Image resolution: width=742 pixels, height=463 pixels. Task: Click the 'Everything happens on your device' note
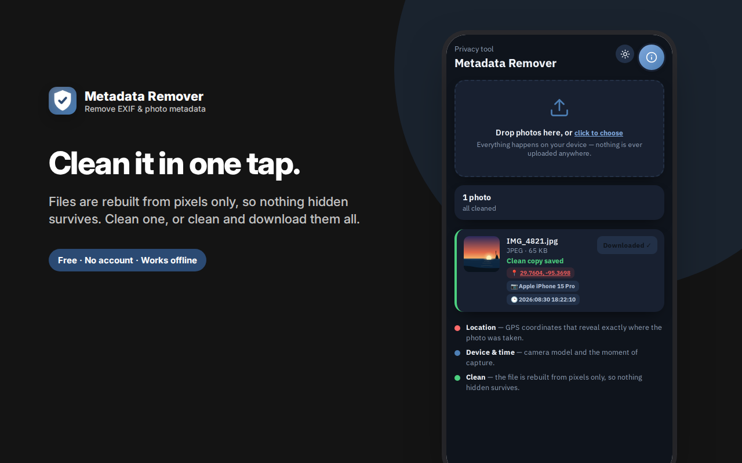coord(559,149)
